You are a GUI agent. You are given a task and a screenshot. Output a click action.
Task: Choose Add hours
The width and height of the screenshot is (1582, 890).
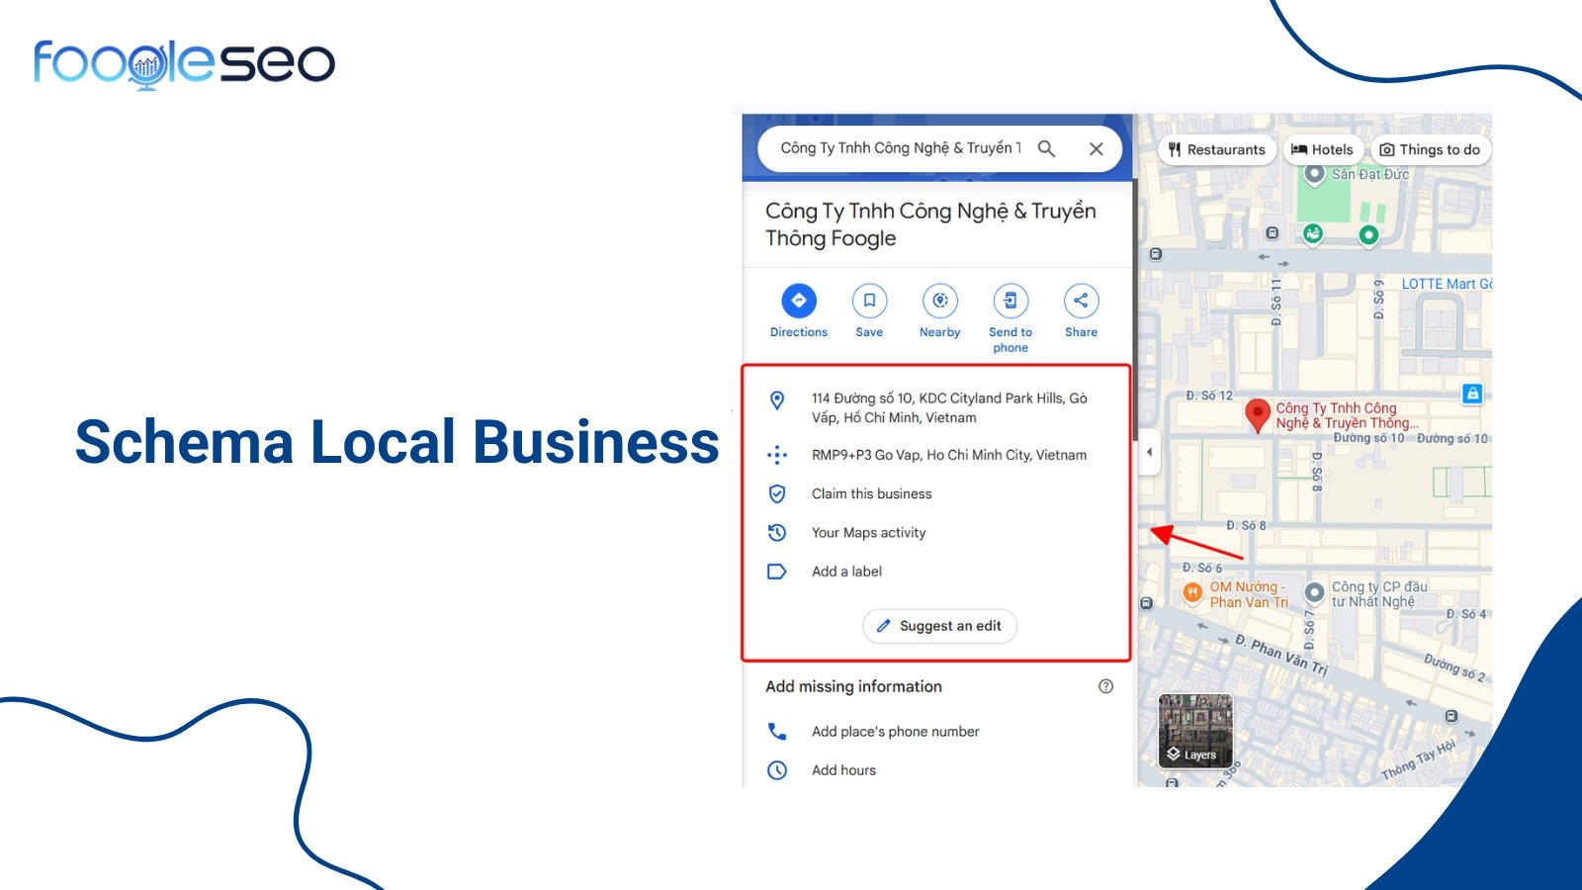tap(844, 770)
